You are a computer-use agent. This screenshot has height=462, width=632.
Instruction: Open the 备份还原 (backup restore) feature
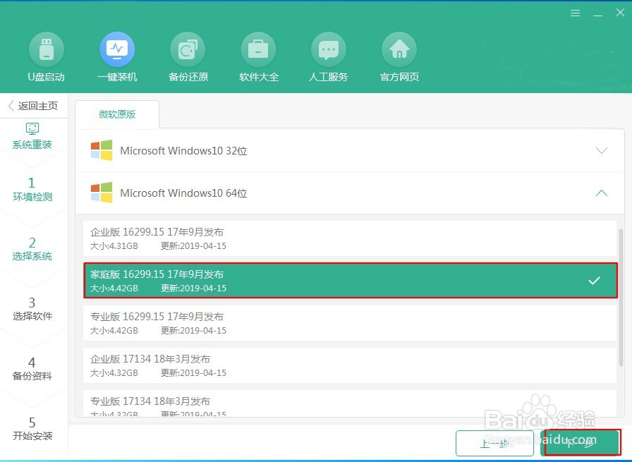188,56
